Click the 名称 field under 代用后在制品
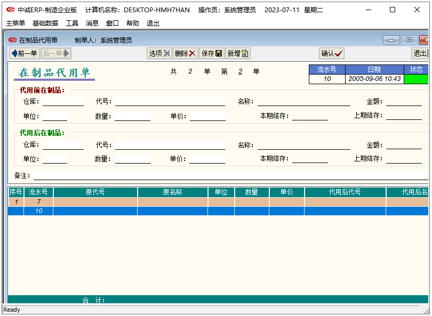Viewport: 432px width, 316px height. [304, 145]
